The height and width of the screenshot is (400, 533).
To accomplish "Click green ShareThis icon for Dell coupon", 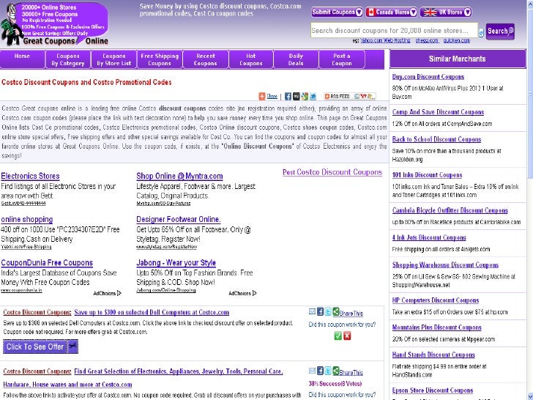I will pyautogui.click(x=336, y=311).
